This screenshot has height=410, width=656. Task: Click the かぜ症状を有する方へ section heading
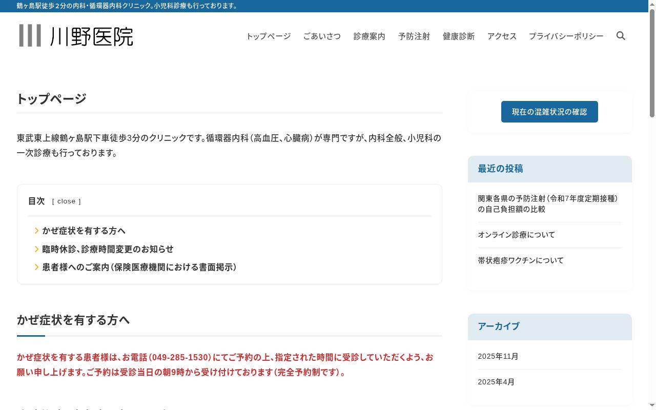pyautogui.click(x=73, y=320)
